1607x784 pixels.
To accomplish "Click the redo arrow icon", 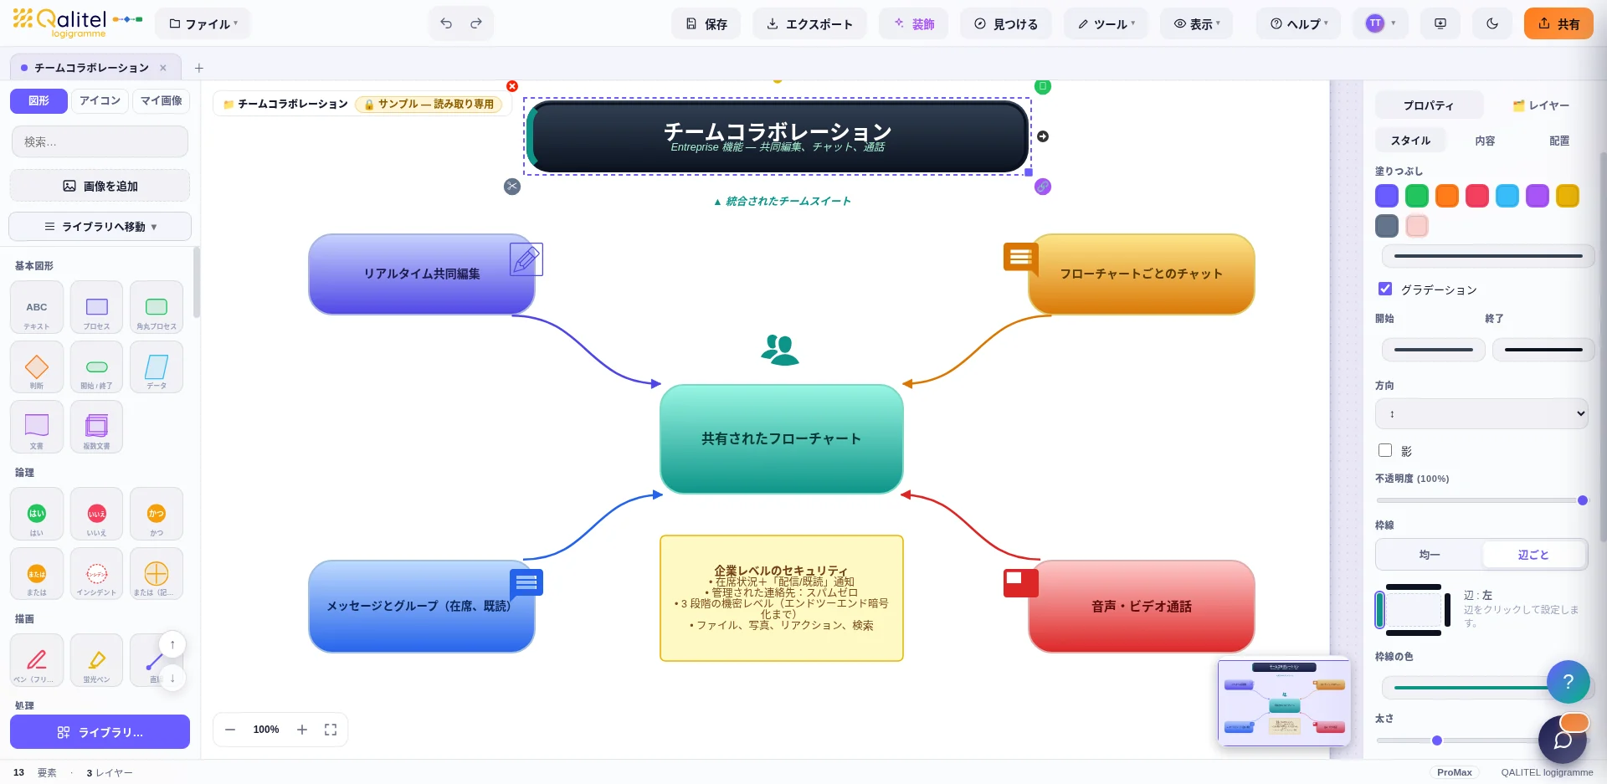I will click(x=476, y=23).
